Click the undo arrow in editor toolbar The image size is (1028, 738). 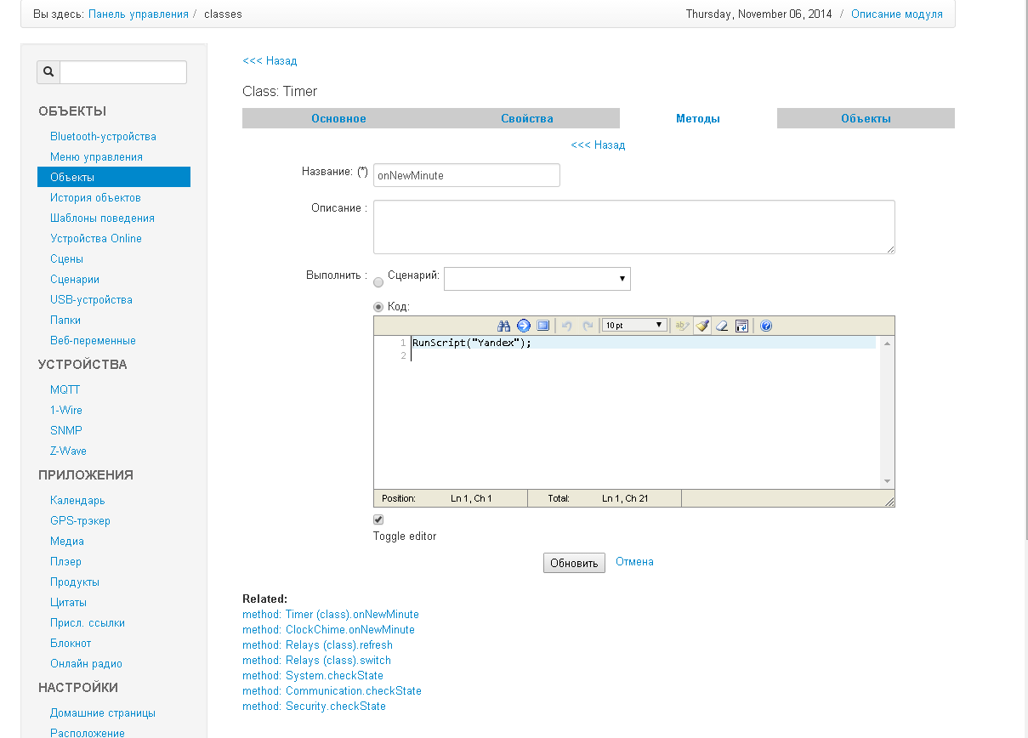pos(566,326)
